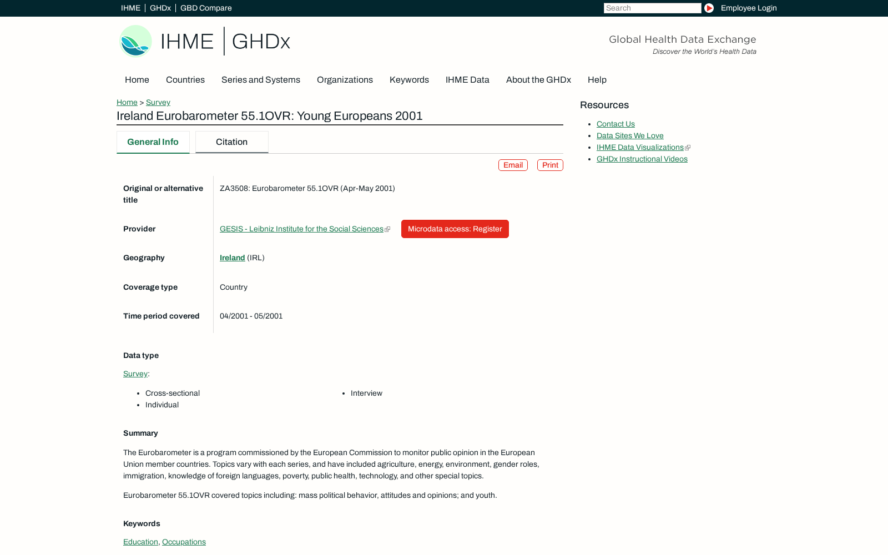
Task: Open the GESIS - Leibniz Institute link
Action: tap(301, 229)
